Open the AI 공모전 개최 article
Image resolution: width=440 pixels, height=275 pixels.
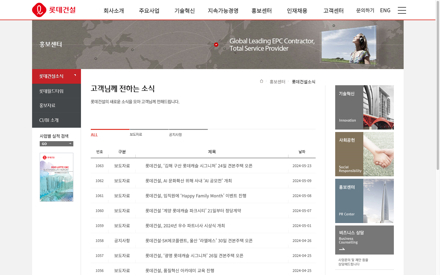tap(189, 181)
